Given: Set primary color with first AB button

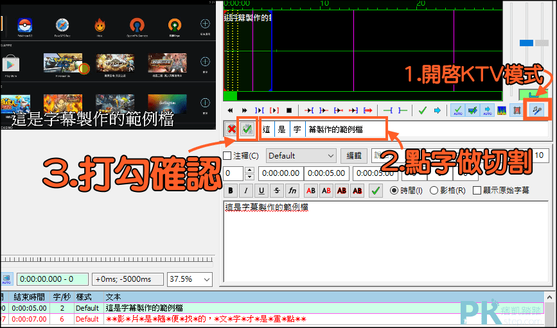Looking at the screenshot, I should 311,191.
